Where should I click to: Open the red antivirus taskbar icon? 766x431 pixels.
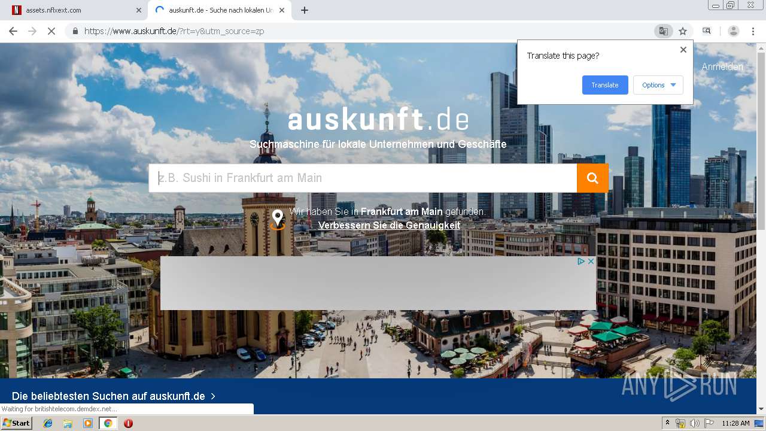tap(128, 423)
